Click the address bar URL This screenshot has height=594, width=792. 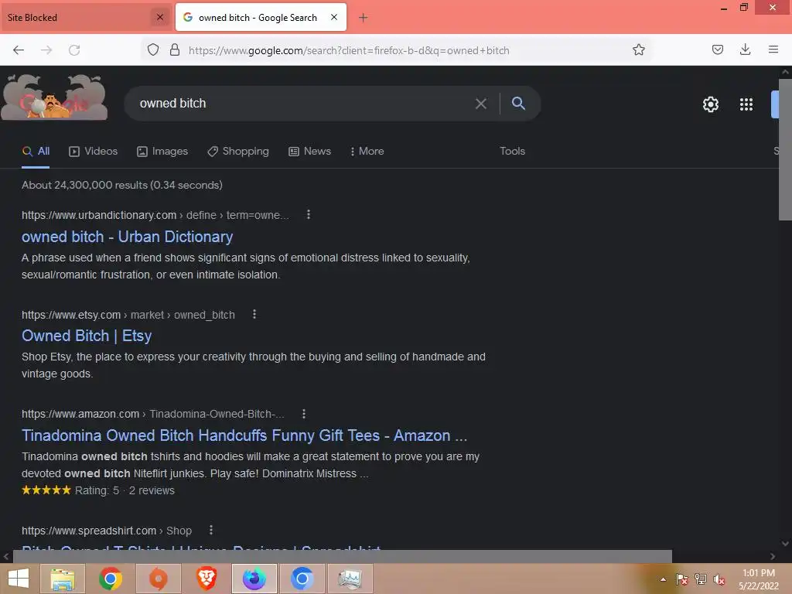pos(349,50)
